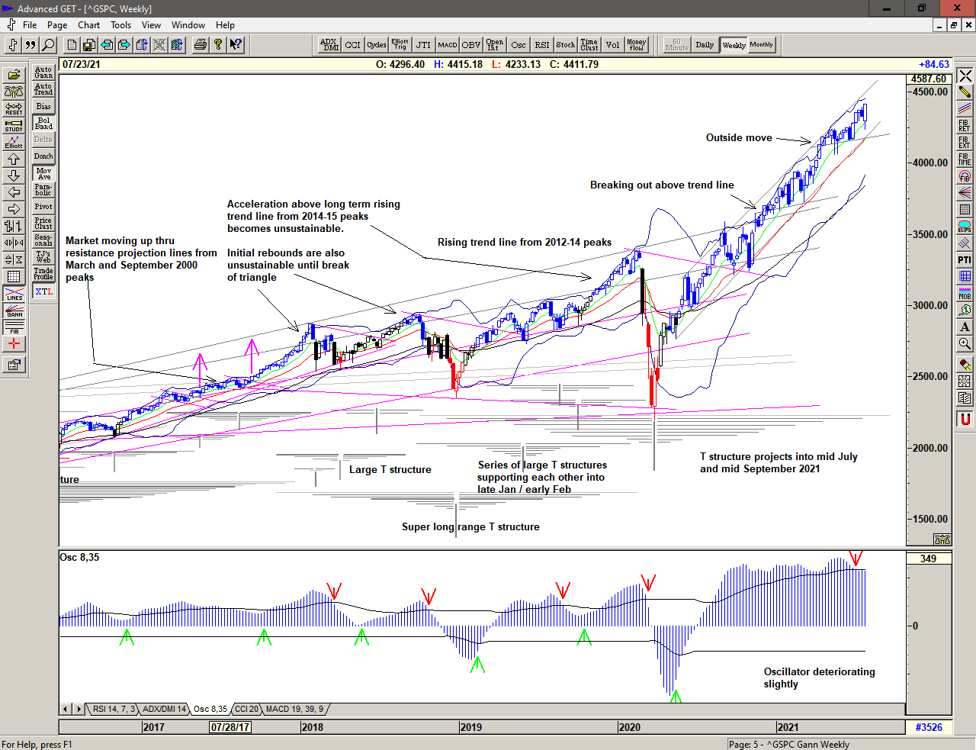The height and width of the screenshot is (750, 976).
Task: Select the MOB make-or-break tool
Action: [965, 294]
